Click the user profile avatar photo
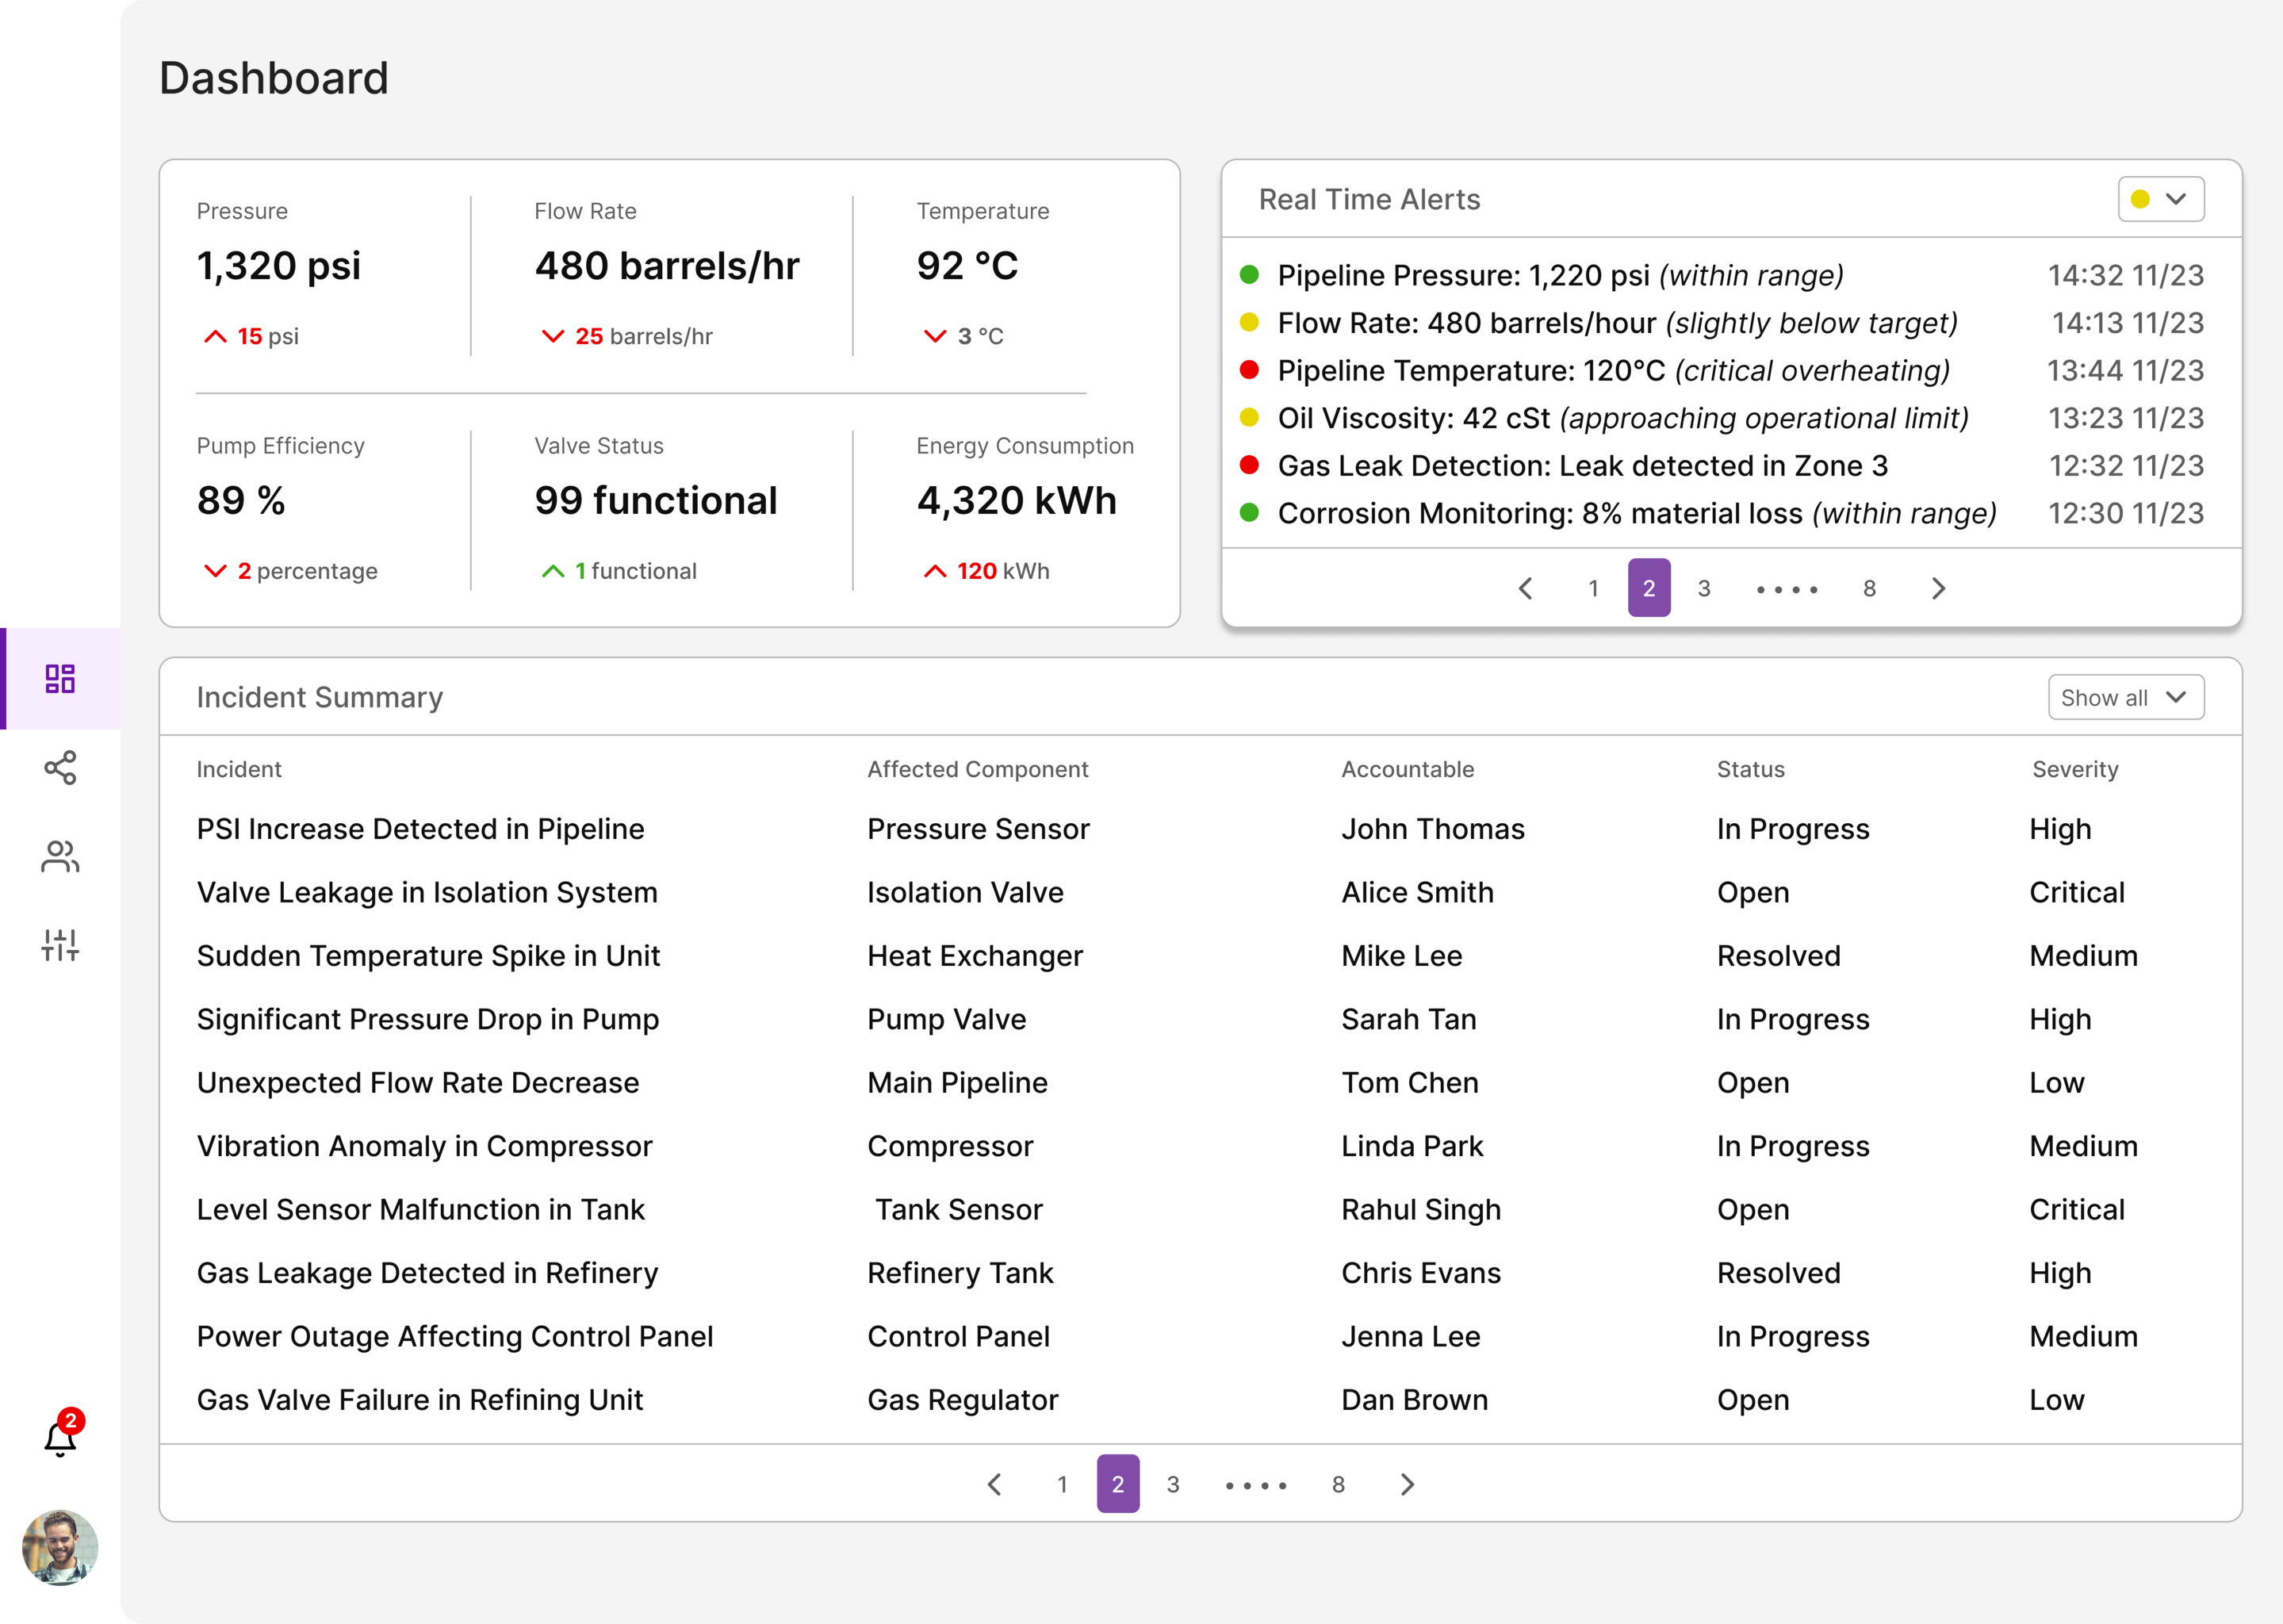 [60, 1547]
